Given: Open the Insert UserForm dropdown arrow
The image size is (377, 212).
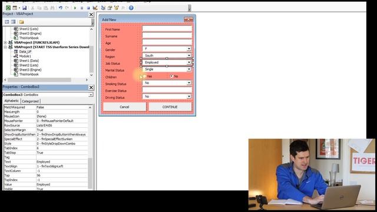Looking at the screenshot, I should pos(19,8).
